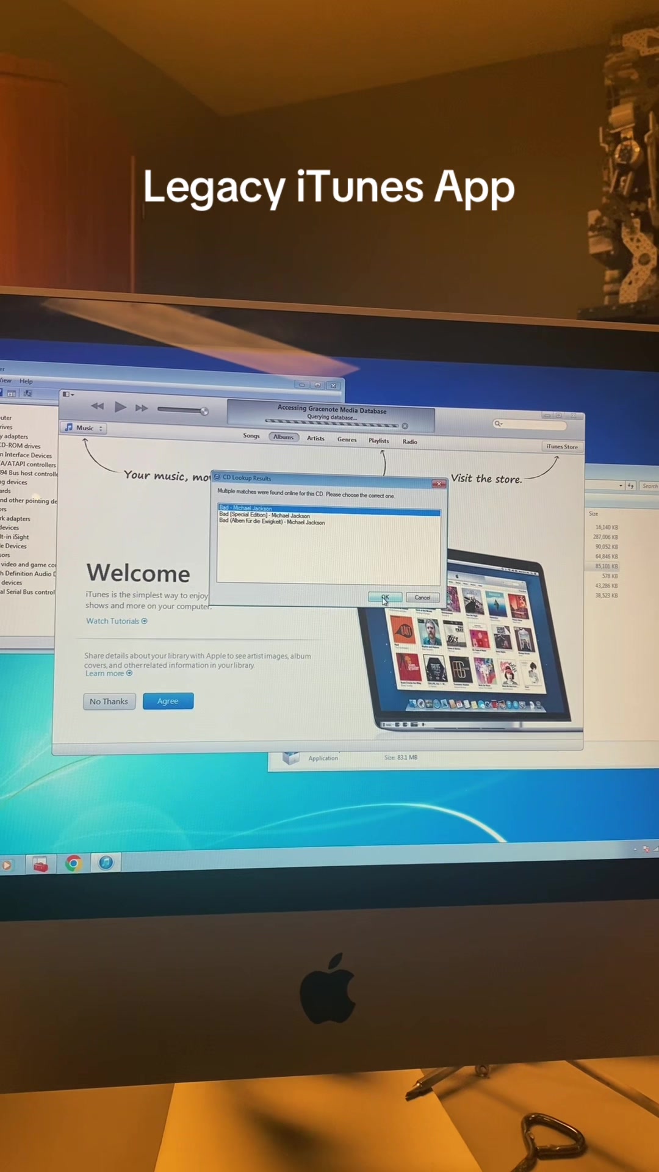Click the iTunes play button

(120, 407)
